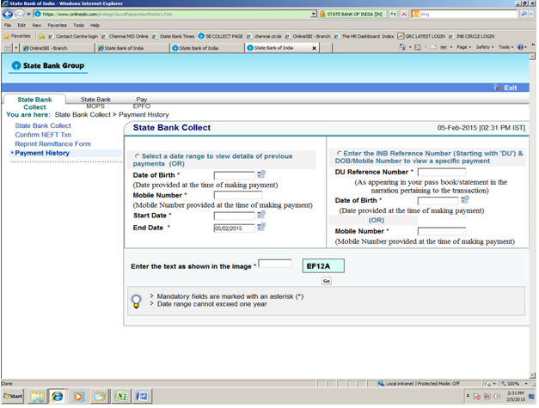This screenshot has height=408, width=539.
Task: Open the Payment History sidebar link
Action: pos(42,153)
